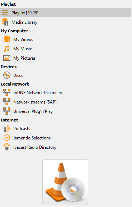Image resolution: width=132 pixels, height=207 pixels.
Task: Click the mDNS Network Discovery icon
Action: click(7, 92)
